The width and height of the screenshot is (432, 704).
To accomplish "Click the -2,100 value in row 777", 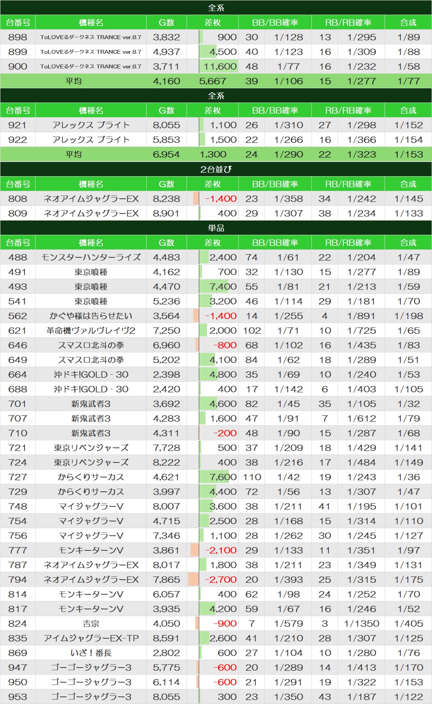I will 221,550.
